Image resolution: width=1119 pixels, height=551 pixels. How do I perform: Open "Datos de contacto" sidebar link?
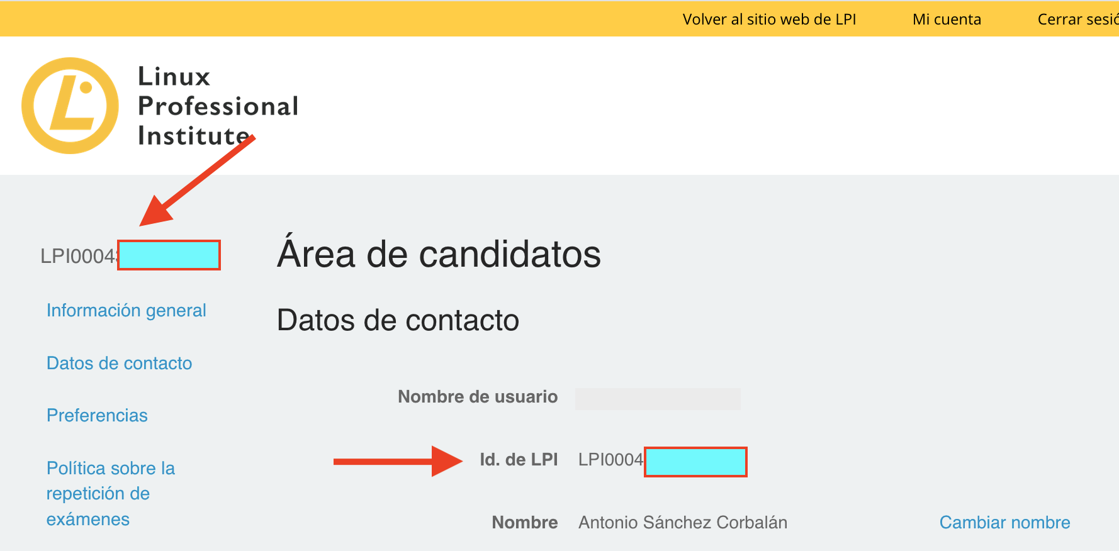pyautogui.click(x=119, y=363)
